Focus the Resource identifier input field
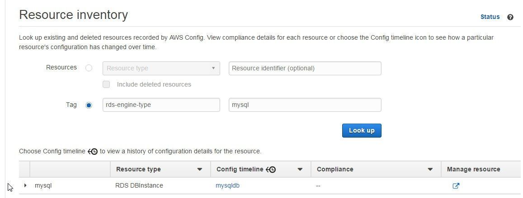Image resolution: width=523 pixels, height=198 pixels. (x=305, y=68)
